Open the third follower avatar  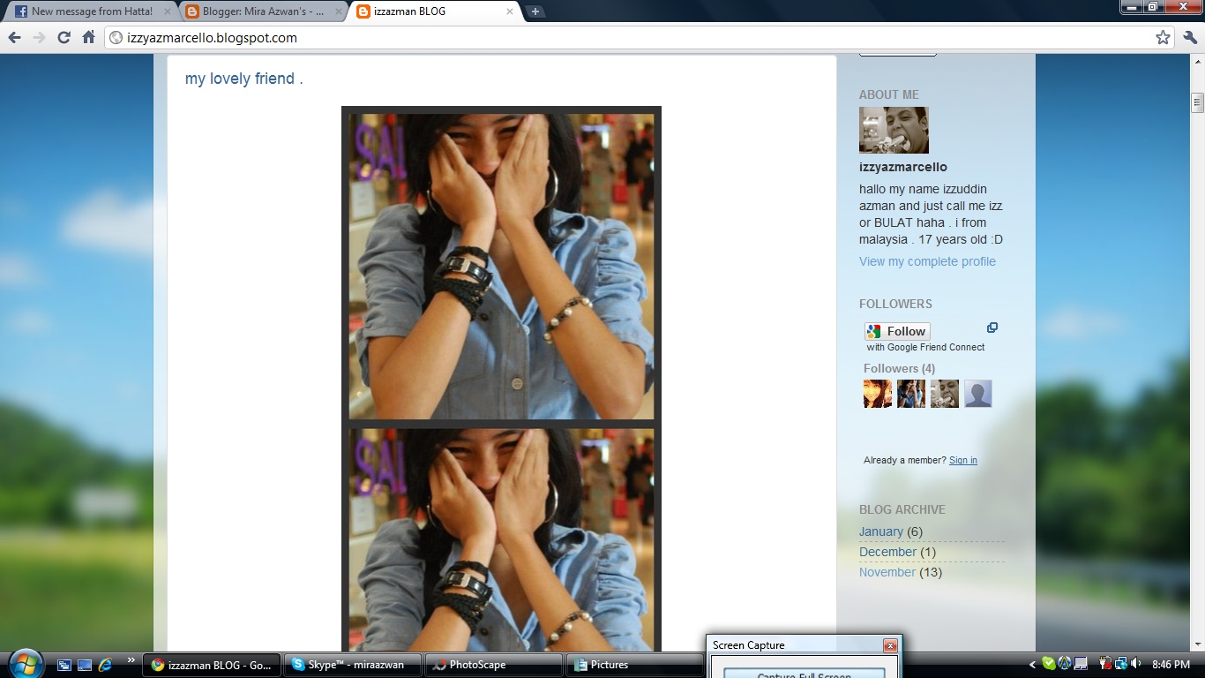[945, 394]
